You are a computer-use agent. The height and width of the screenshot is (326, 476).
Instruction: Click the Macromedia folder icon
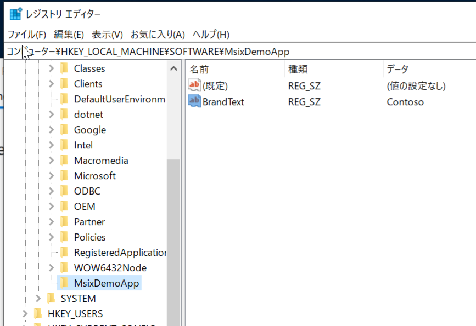(x=64, y=160)
